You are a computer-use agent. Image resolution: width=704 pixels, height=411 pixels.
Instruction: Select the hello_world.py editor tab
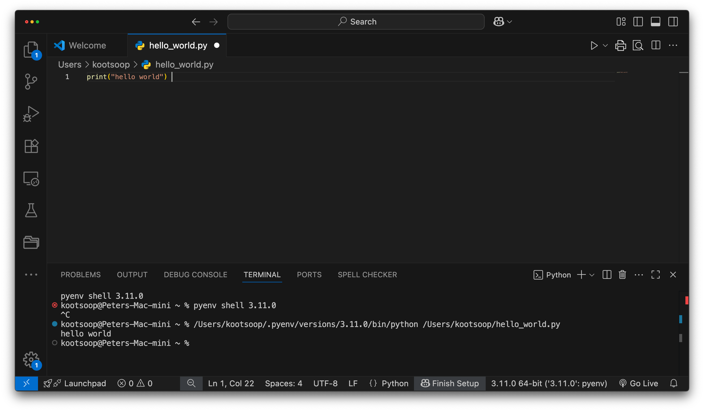[177, 45]
